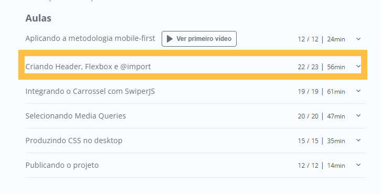Expand the Publicando o projeto chevron
Image resolution: width=381 pixels, height=194 pixels.
[x=358, y=165]
